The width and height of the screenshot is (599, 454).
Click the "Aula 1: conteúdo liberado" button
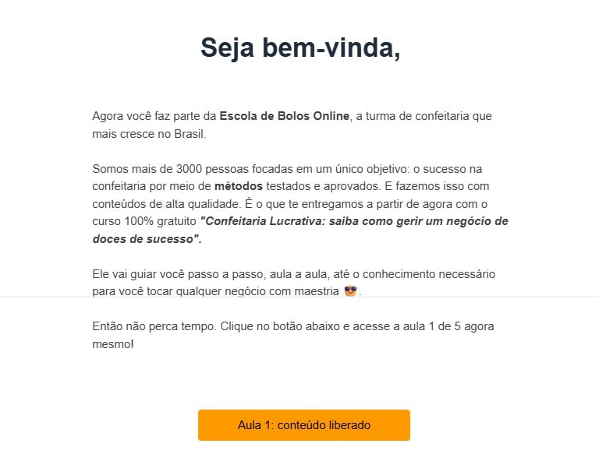303,425
